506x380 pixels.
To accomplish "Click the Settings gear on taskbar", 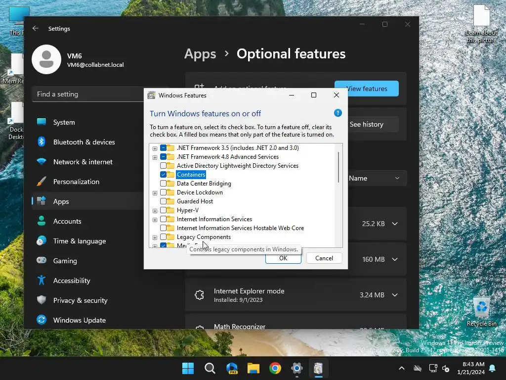I will tap(296, 368).
